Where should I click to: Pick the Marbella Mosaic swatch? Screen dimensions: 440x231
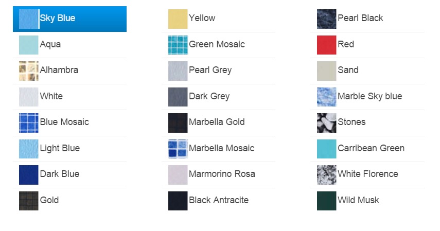[178, 149]
